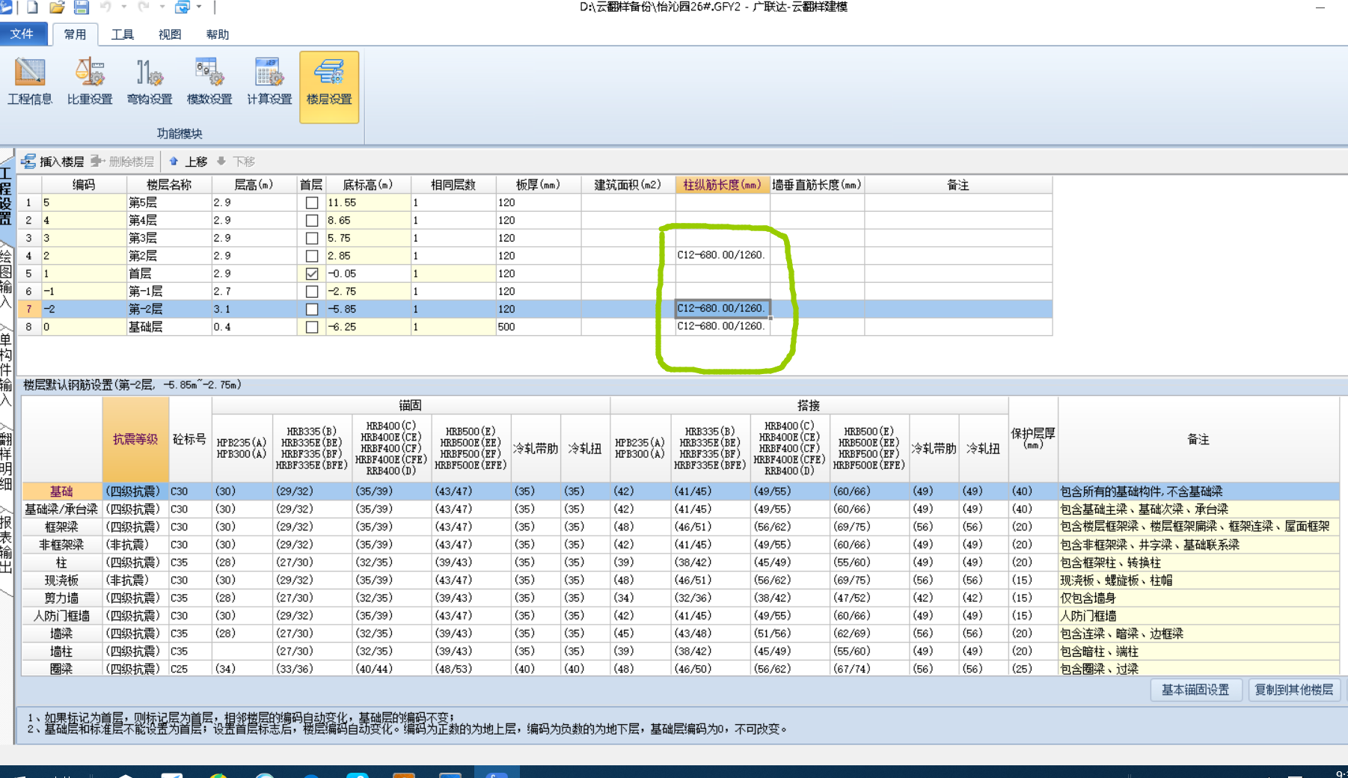The height and width of the screenshot is (778, 1348).
Task: Click 删除楼层 delete floor
Action: pyautogui.click(x=123, y=162)
